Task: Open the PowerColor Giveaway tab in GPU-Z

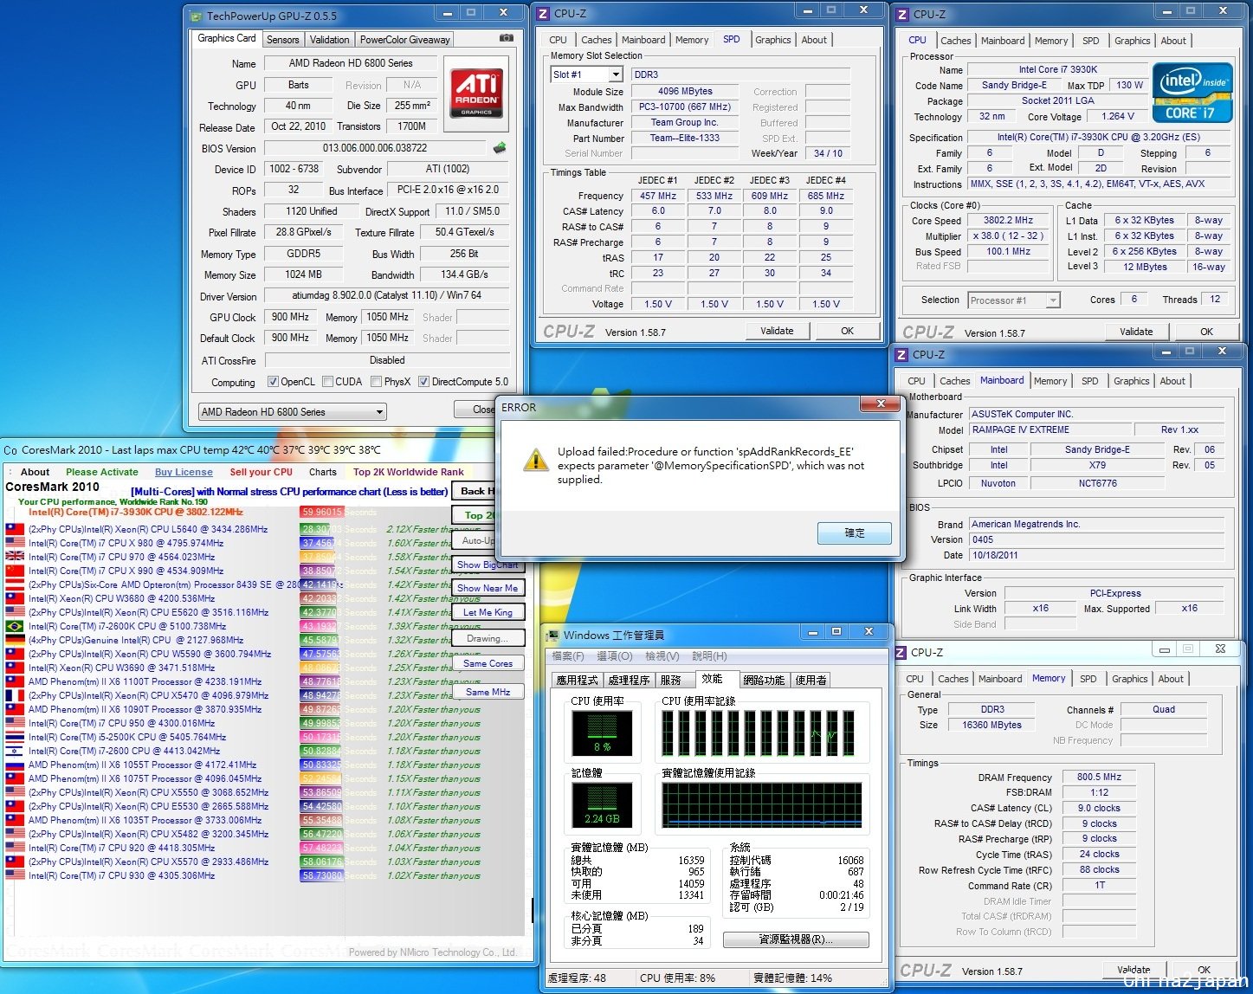Action: (x=405, y=40)
